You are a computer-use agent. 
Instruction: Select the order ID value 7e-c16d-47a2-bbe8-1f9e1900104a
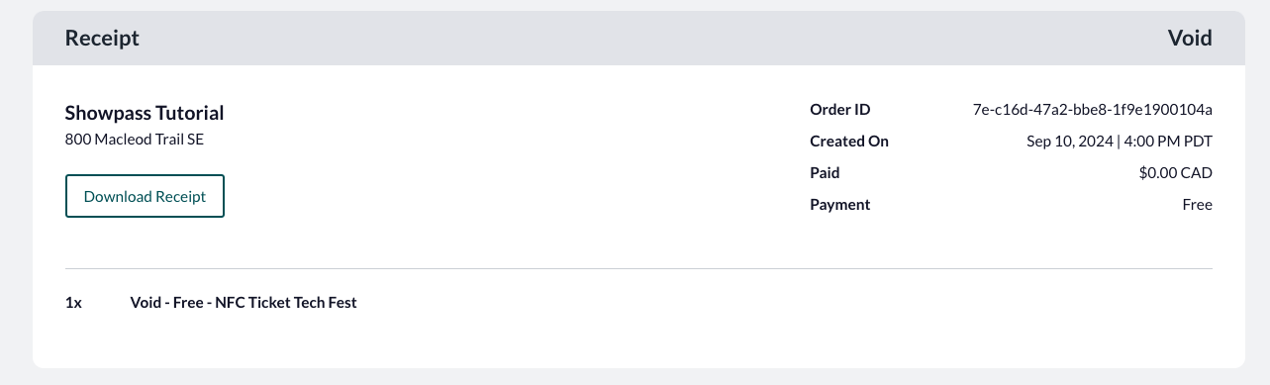[x=1093, y=110]
